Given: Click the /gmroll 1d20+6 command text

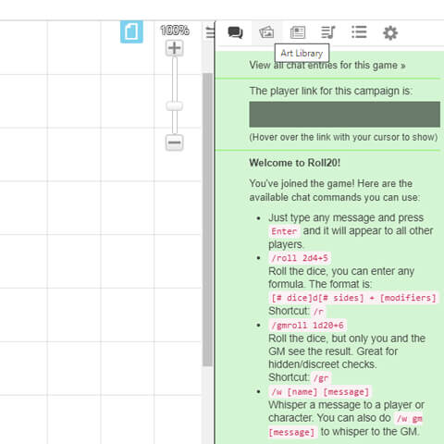Looking at the screenshot, I should tap(307, 326).
